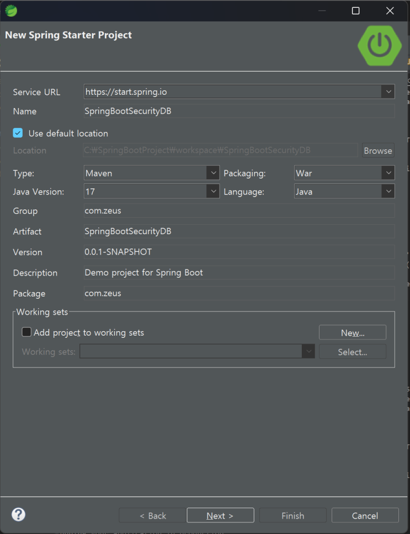
Task: Click the Spring leaf icon in title bar
Action: [x=11, y=11]
